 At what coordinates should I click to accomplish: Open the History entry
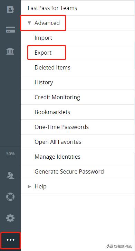78,82
